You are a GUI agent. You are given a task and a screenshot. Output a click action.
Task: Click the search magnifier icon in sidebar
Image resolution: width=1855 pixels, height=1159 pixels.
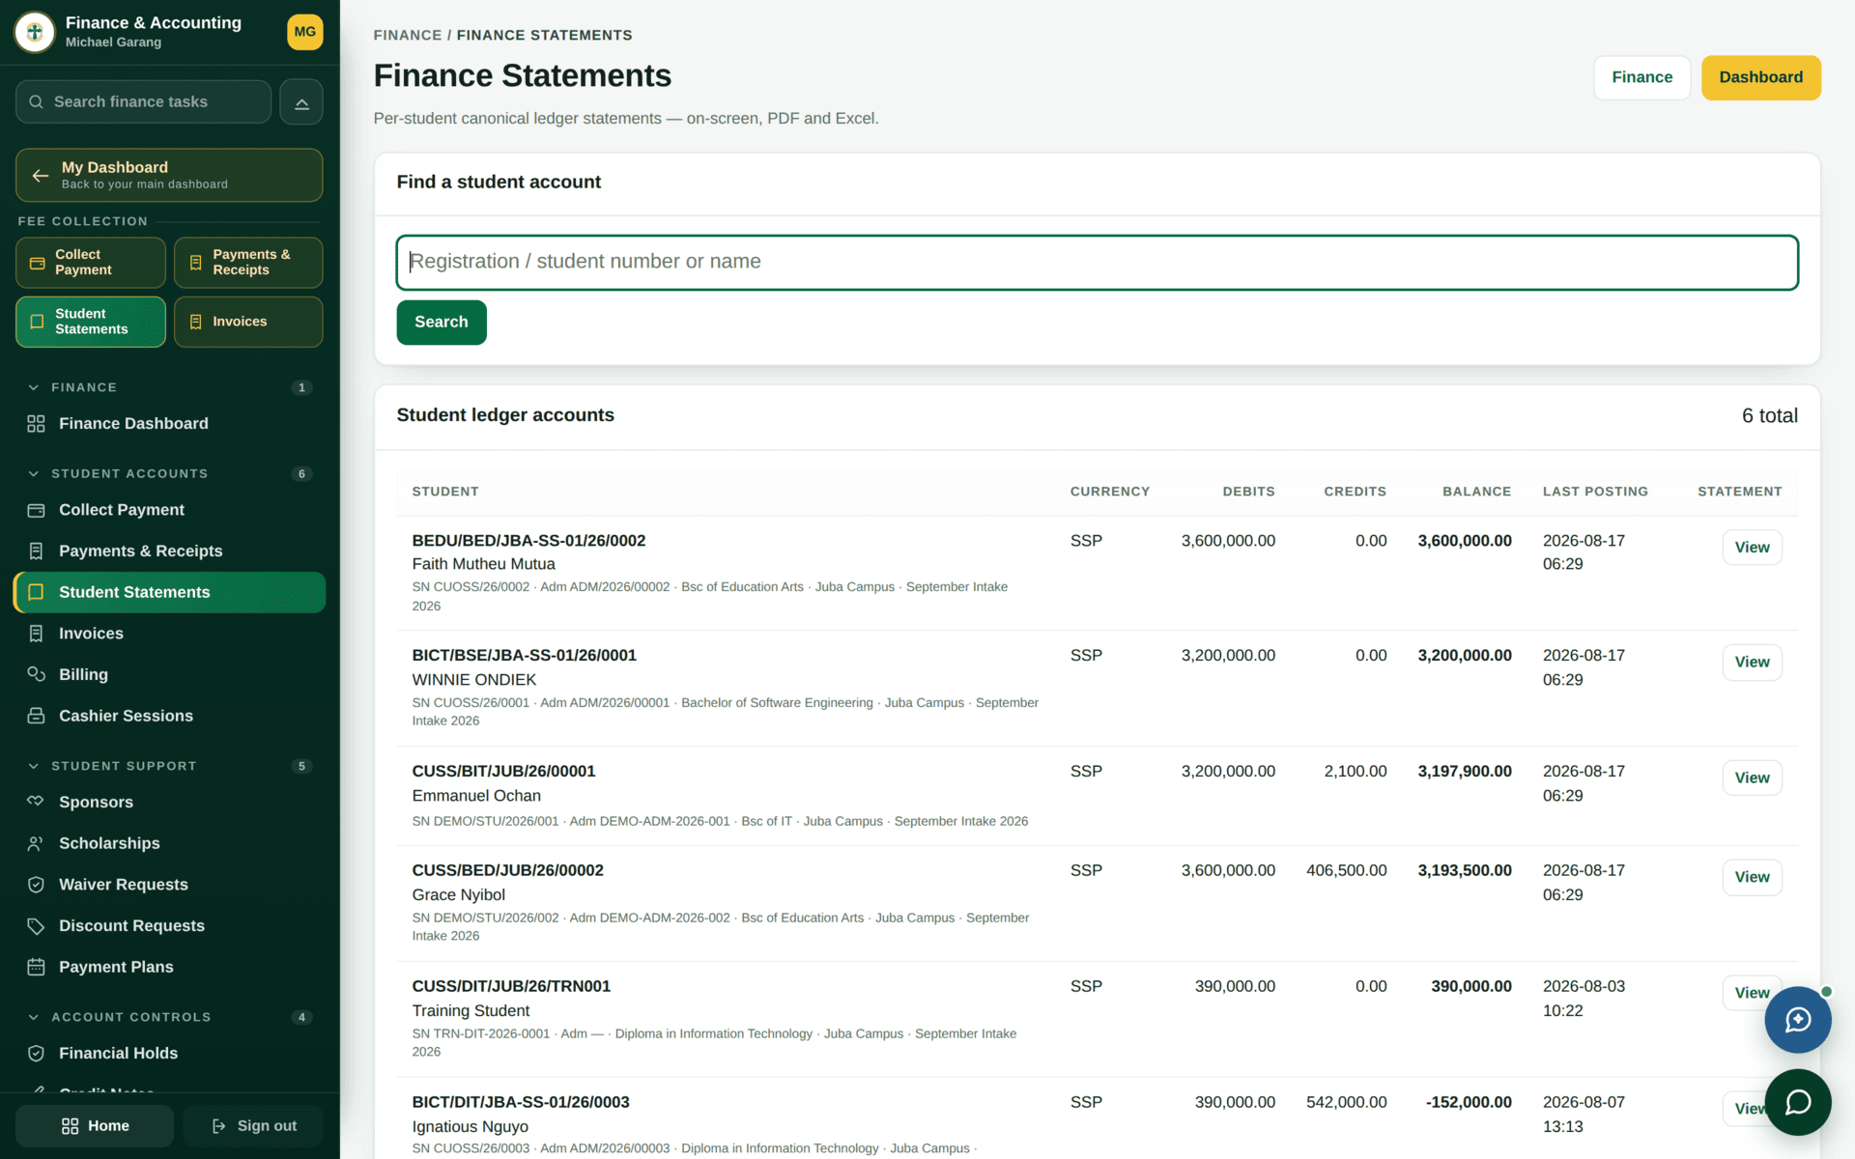[x=36, y=101]
